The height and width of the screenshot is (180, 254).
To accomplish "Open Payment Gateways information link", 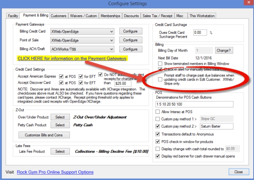I will point(72,59).
